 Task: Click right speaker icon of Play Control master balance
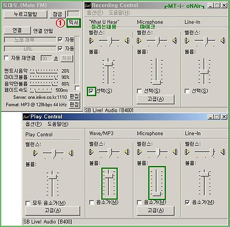71,153
